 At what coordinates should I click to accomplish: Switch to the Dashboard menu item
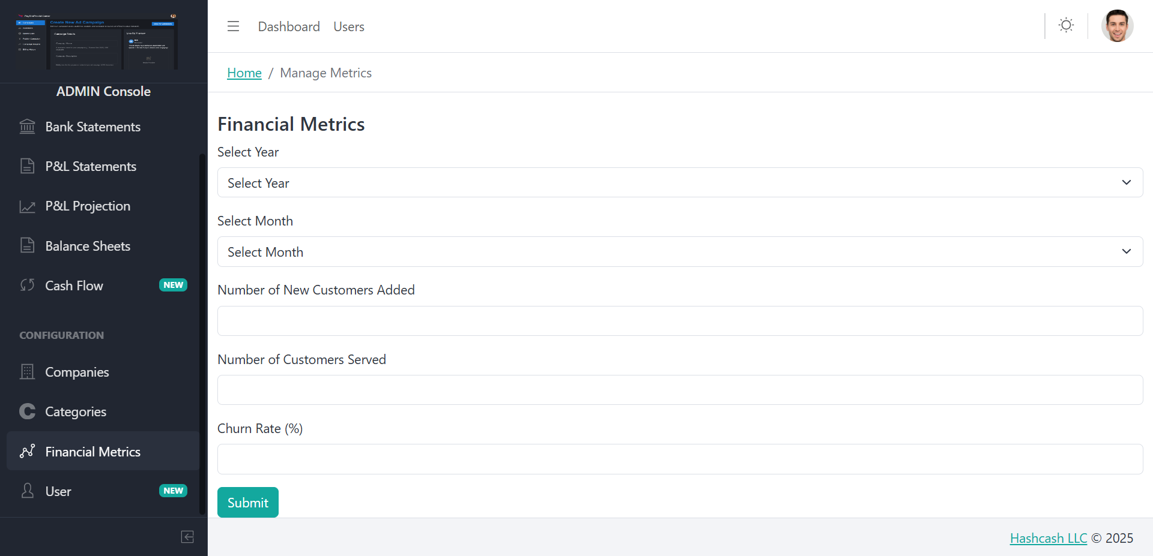tap(289, 26)
